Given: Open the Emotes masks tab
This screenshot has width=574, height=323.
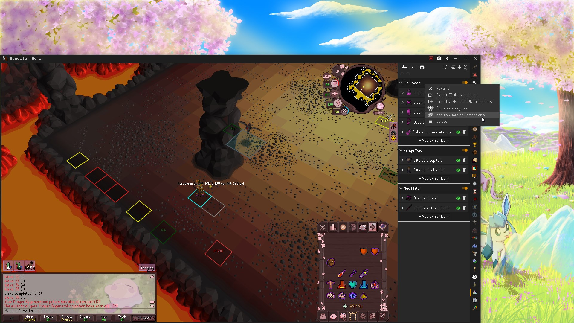Looking at the screenshot, I should (373, 316).
